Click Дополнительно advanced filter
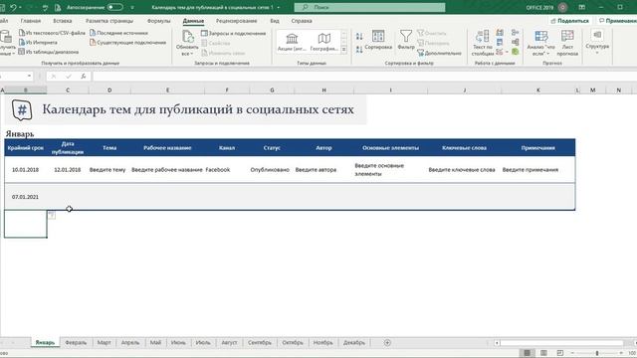The height and width of the screenshot is (358, 637). [440, 53]
